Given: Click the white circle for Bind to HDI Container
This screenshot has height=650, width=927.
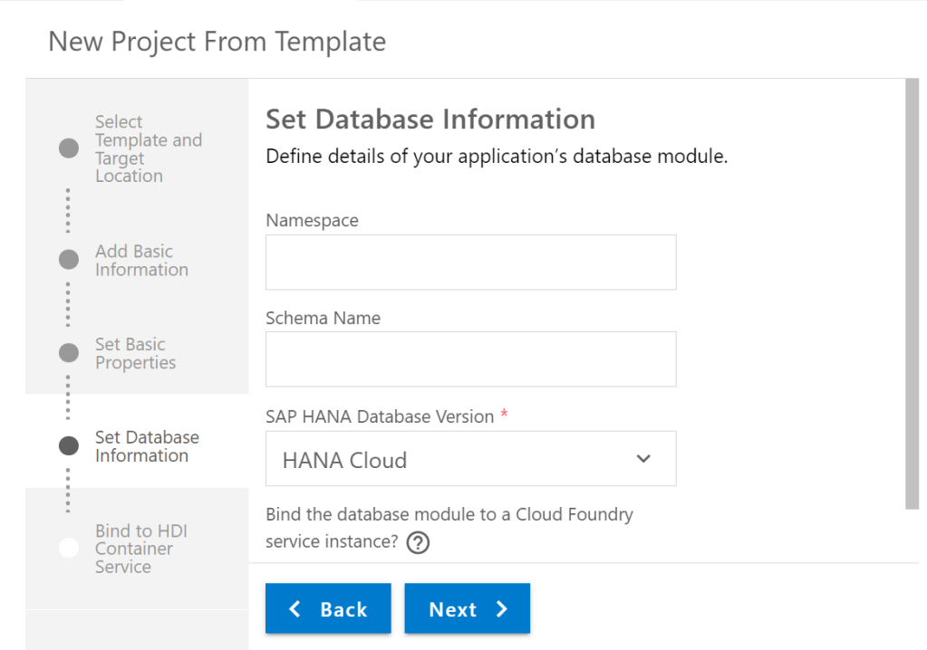Looking at the screenshot, I should click(x=69, y=548).
